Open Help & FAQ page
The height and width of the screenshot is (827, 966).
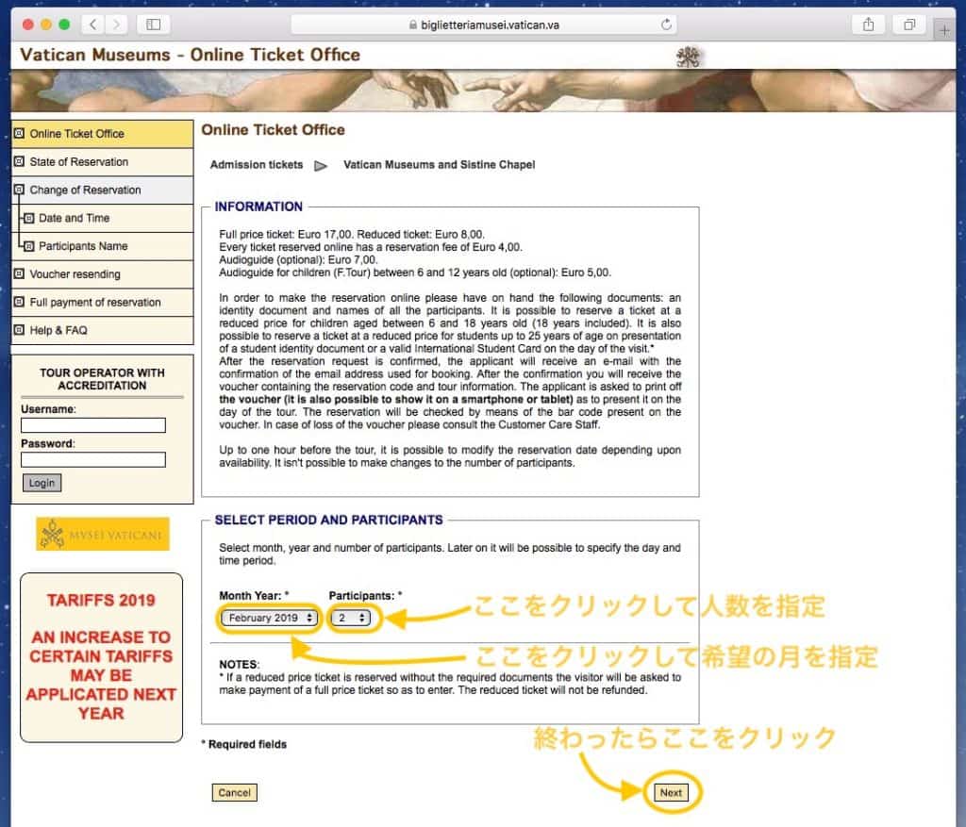click(x=102, y=331)
